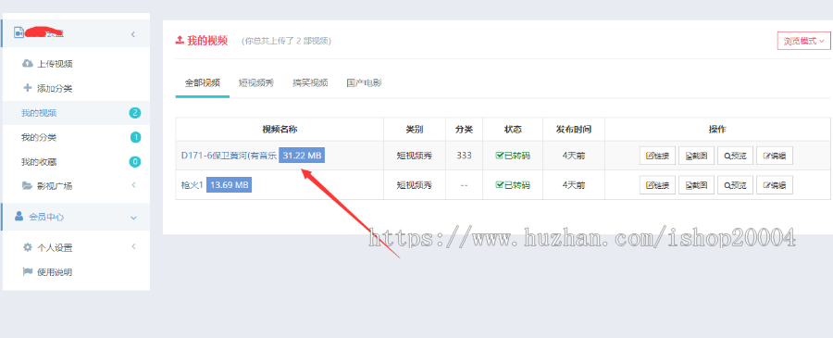
Task: Click the upload icon beside the 我的视频 title
Action: [180, 40]
